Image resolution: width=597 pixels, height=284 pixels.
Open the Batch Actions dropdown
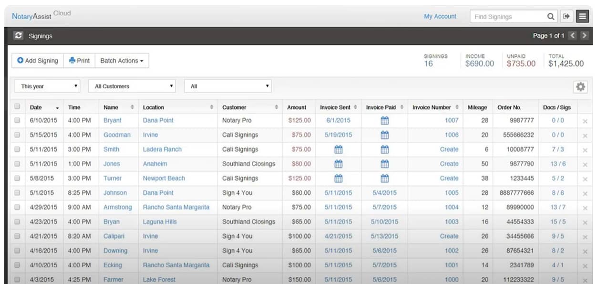pos(122,60)
